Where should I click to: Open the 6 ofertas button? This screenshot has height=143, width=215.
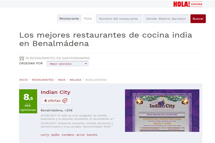(x=56, y=101)
